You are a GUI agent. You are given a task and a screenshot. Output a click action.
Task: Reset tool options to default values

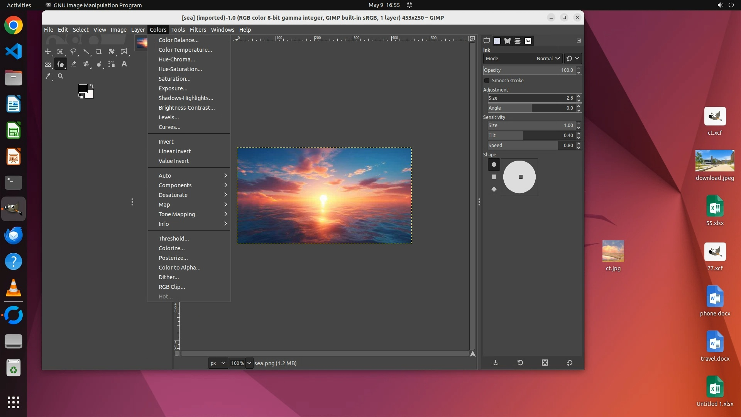pyautogui.click(x=569, y=363)
